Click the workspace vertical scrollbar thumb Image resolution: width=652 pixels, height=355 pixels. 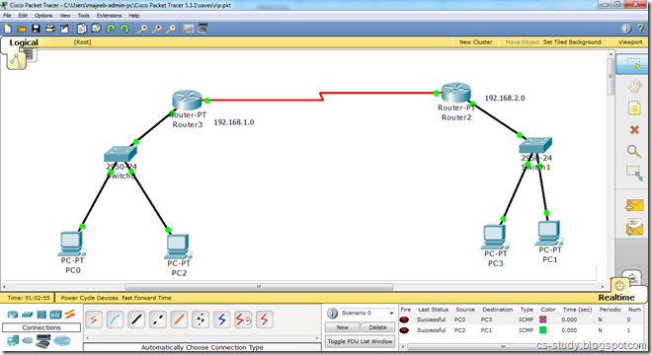(611, 76)
